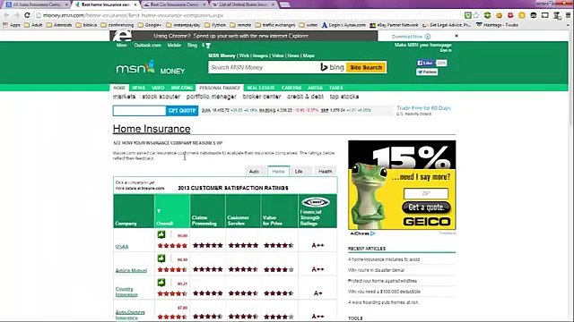The width and height of the screenshot is (574, 322).
Task: Click the ZIP field in GEICO ad
Action: point(426,193)
